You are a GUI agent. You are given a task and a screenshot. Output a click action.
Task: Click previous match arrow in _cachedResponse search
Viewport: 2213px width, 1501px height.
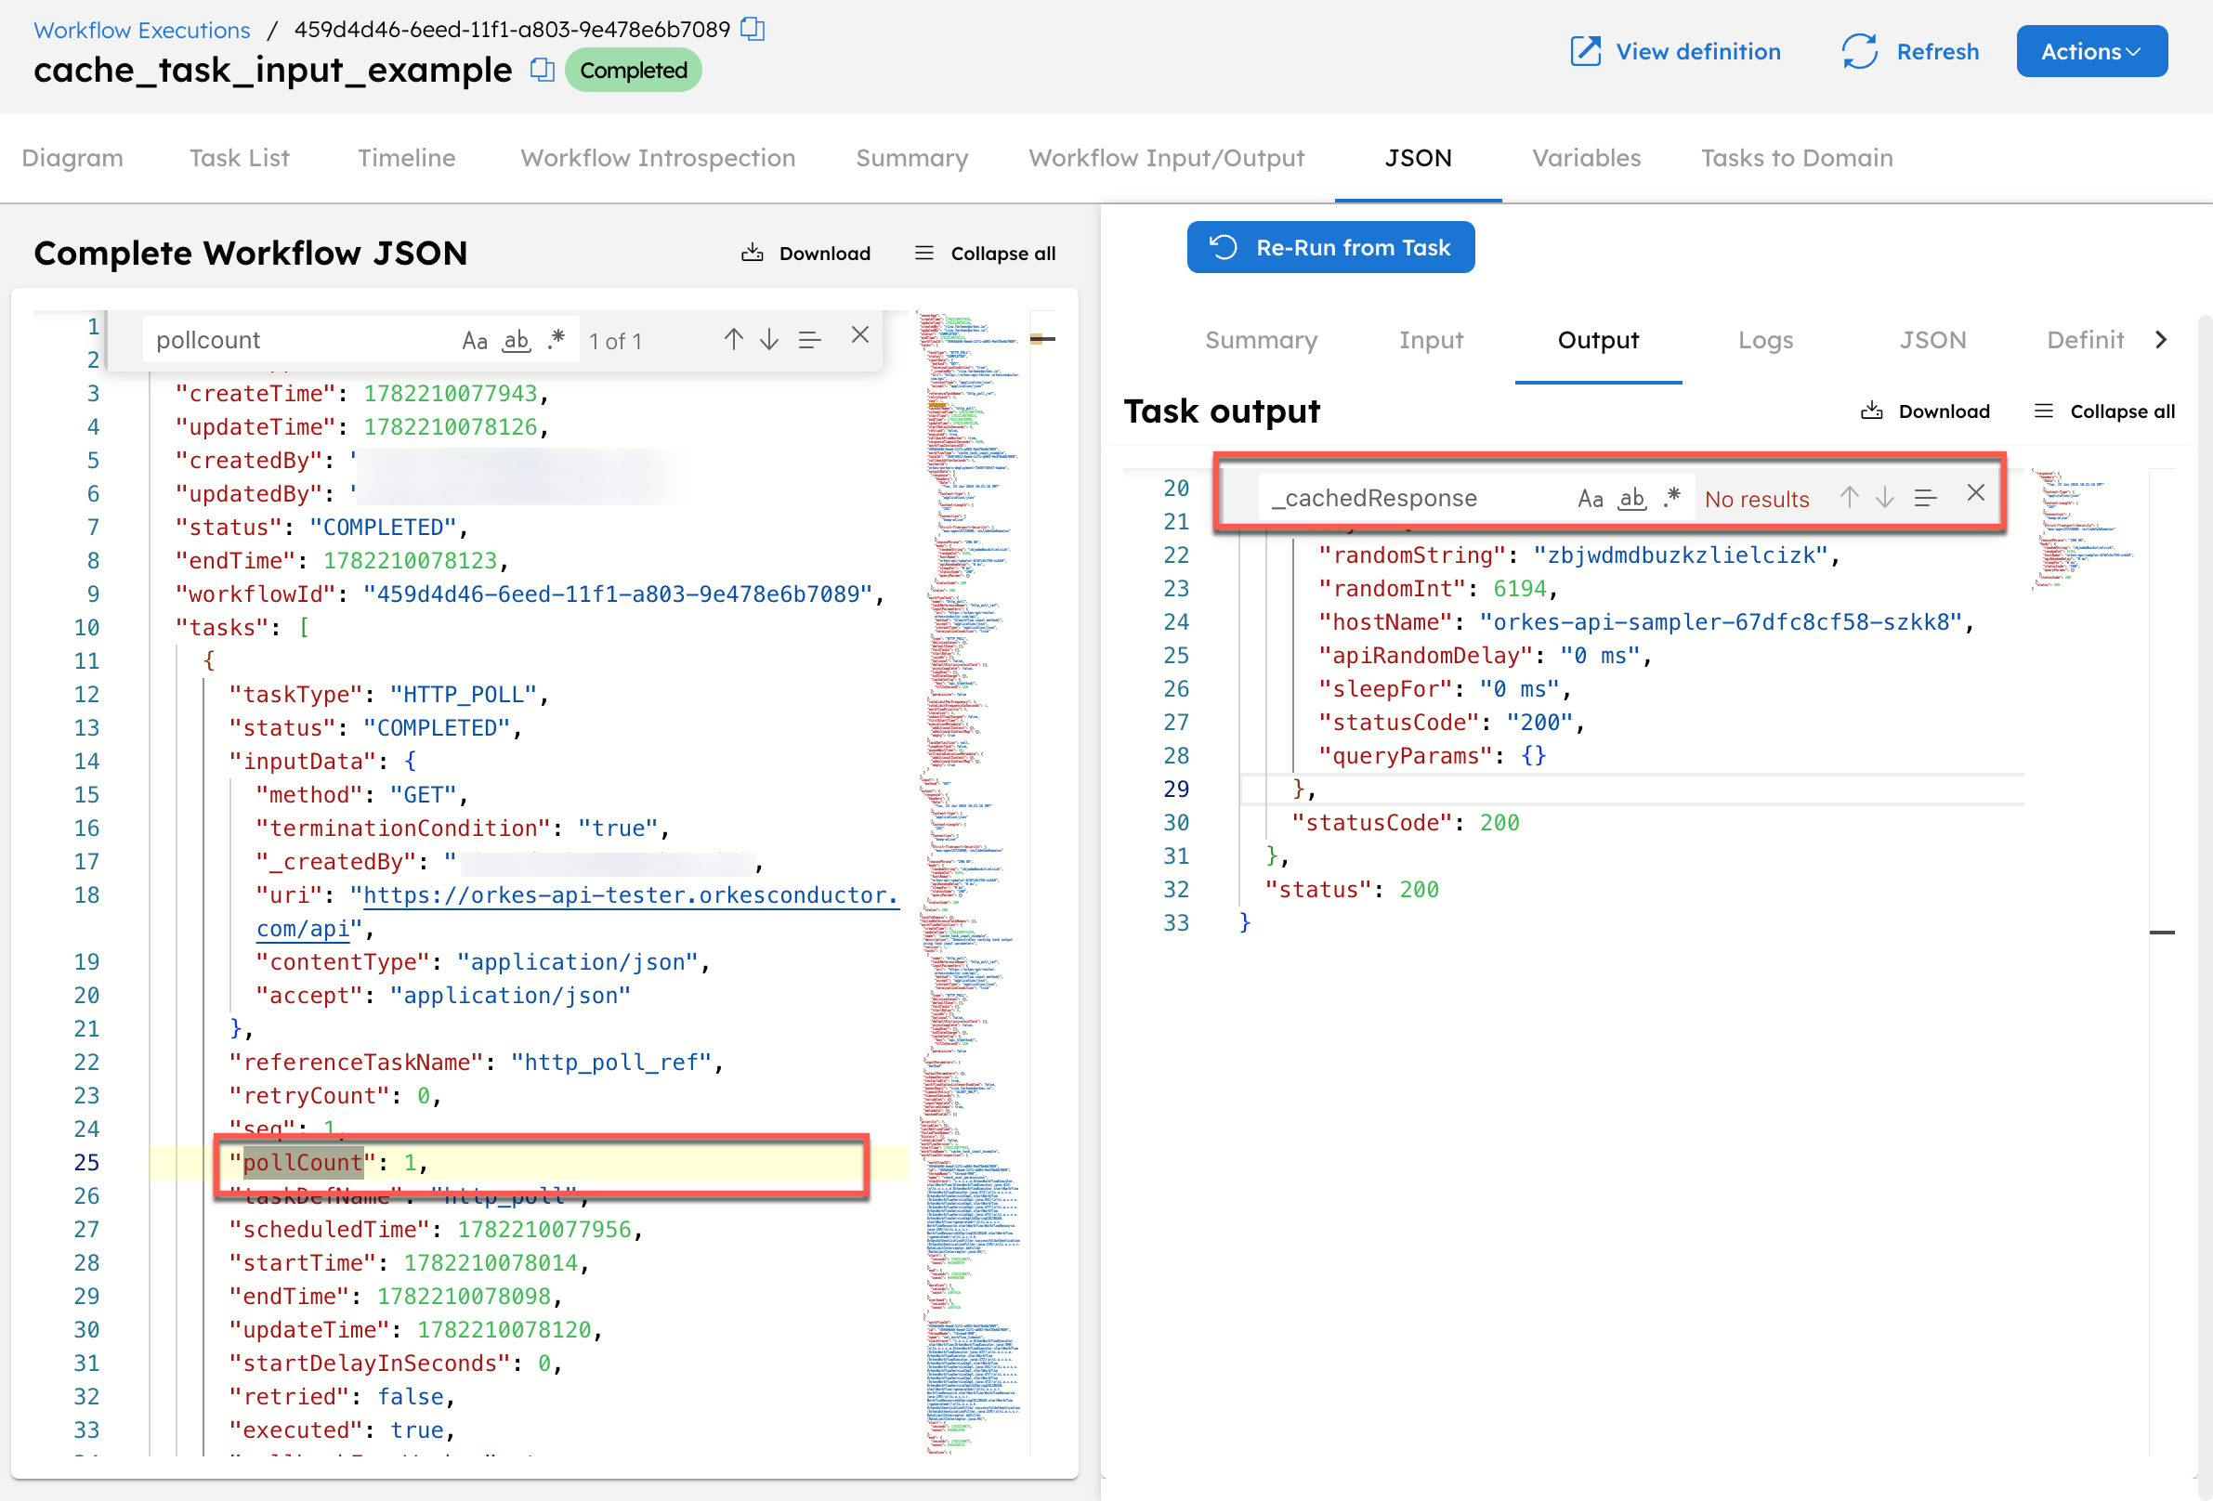click(1848, 497)
